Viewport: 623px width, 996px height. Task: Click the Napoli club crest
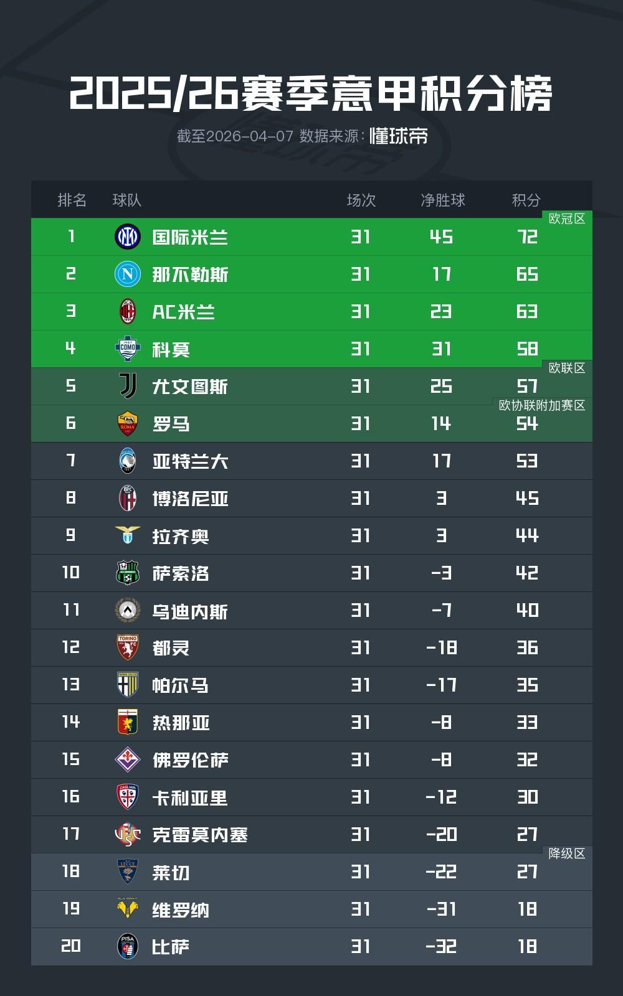coord(128,274)
